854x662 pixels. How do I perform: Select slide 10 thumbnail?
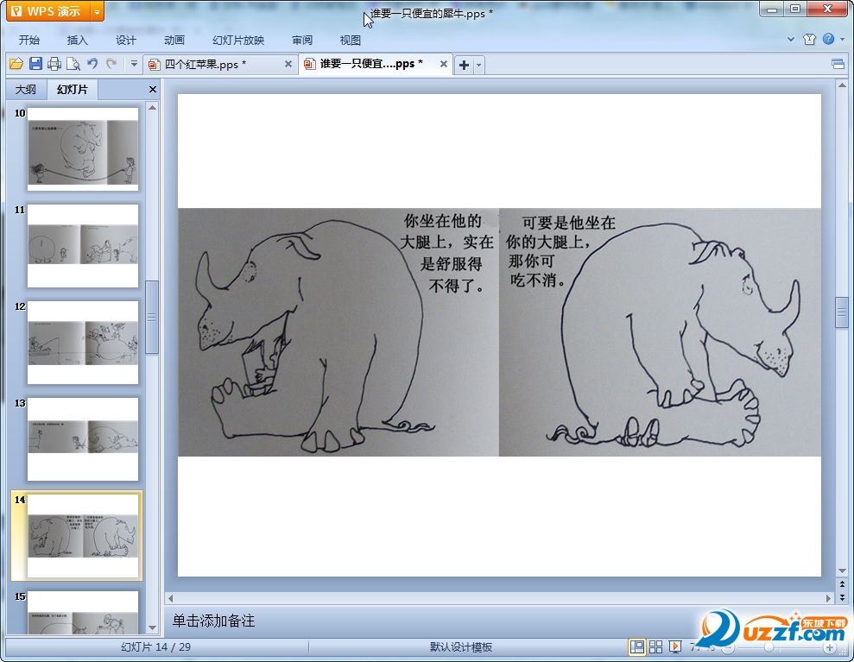(x=83, y=149)
